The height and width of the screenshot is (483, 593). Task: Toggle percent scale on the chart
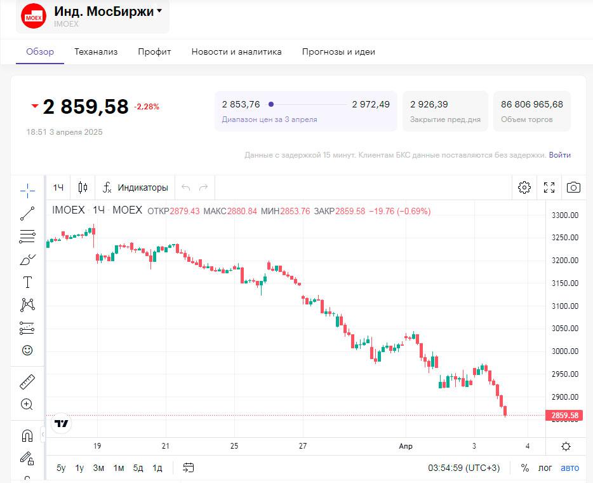[x=524, y=468]
